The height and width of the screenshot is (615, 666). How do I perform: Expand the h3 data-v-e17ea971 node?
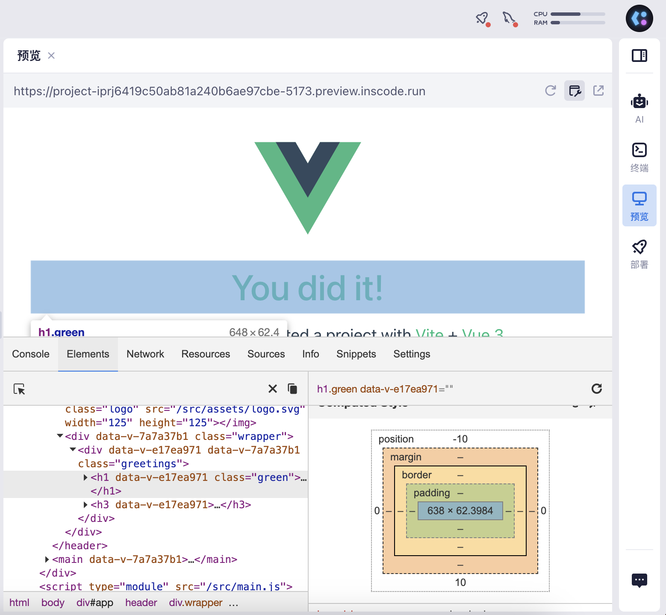(x=85, y=505)
